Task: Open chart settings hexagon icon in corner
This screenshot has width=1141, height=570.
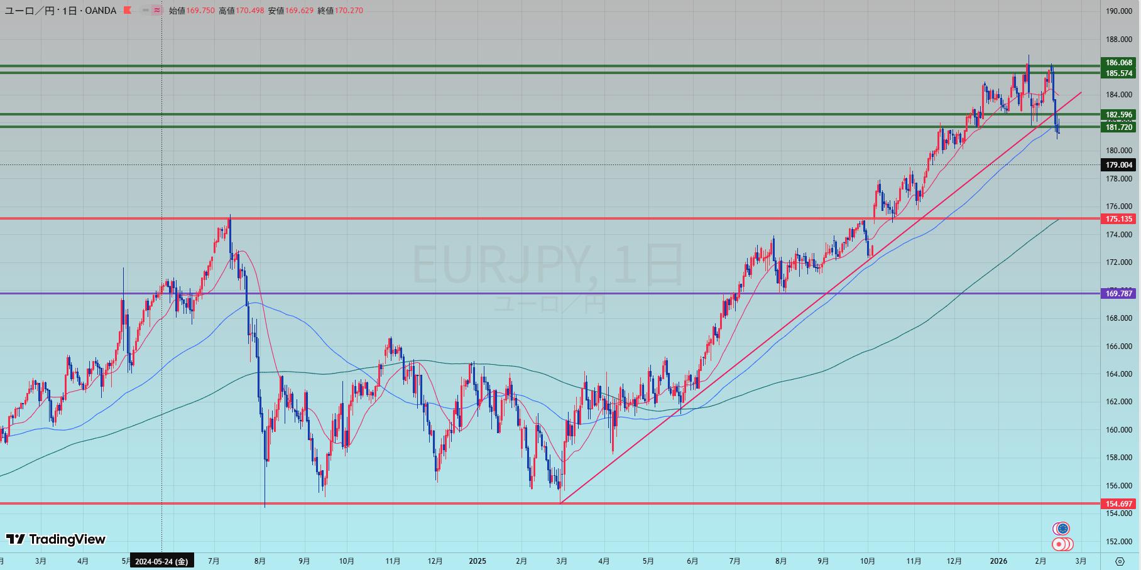Action: tap(1120, 561)
